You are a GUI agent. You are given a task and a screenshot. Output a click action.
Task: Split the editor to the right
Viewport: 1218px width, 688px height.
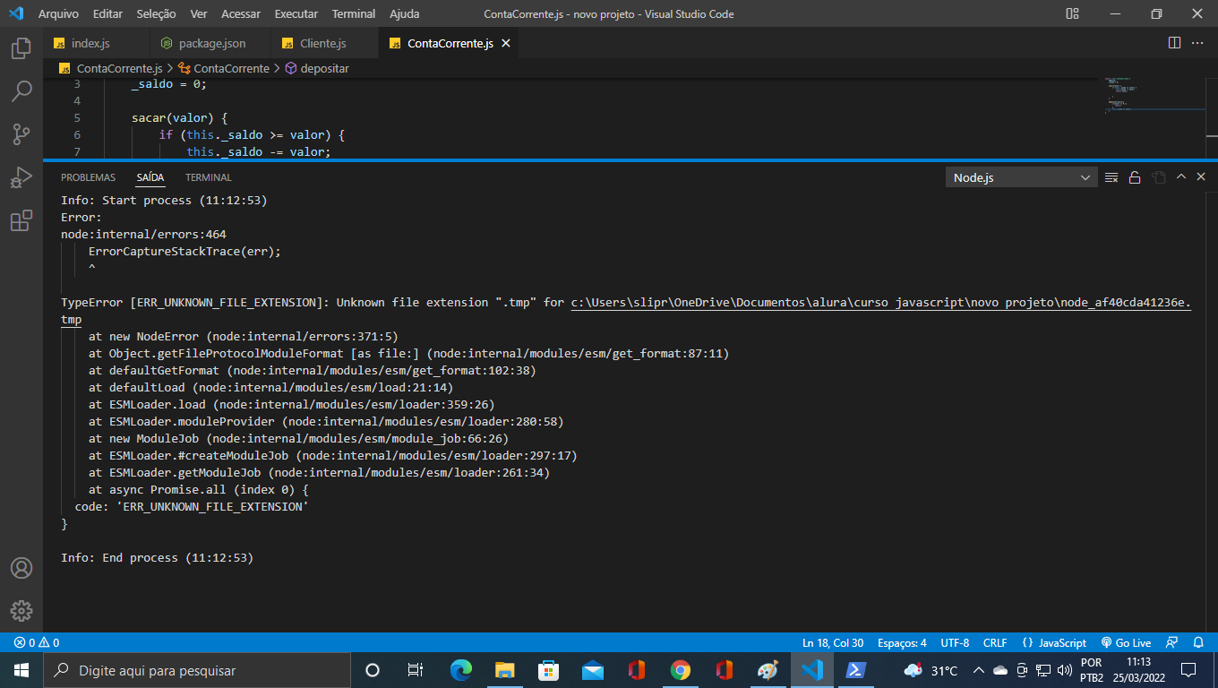click(x=1174, y=43)
